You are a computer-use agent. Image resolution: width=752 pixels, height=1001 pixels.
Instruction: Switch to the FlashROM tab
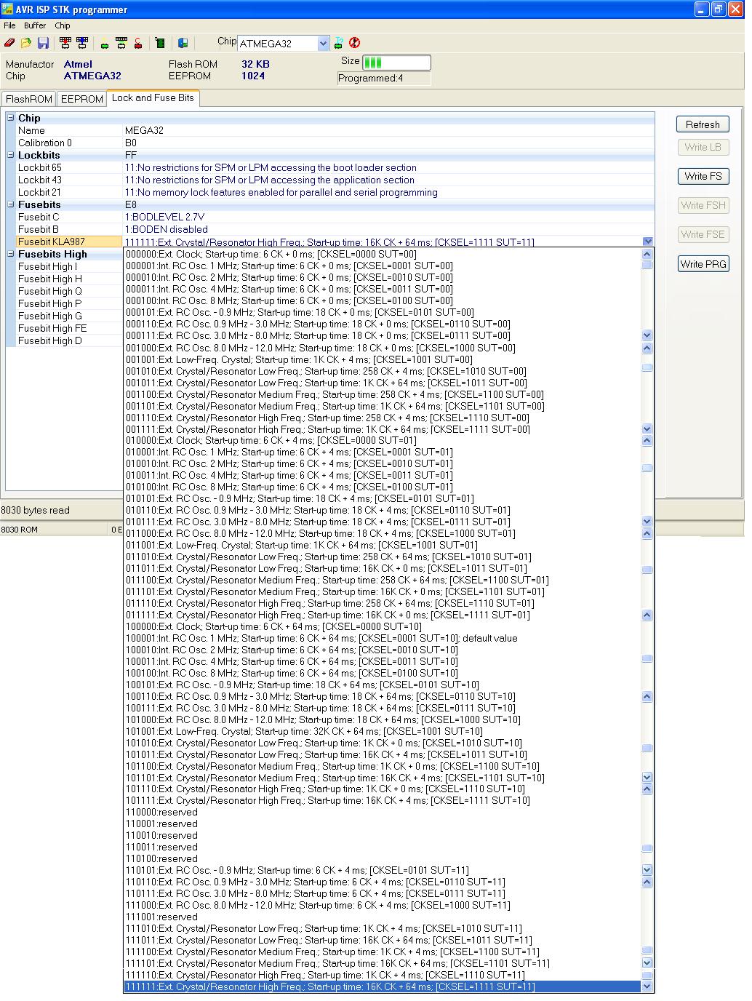pos(29,99)
